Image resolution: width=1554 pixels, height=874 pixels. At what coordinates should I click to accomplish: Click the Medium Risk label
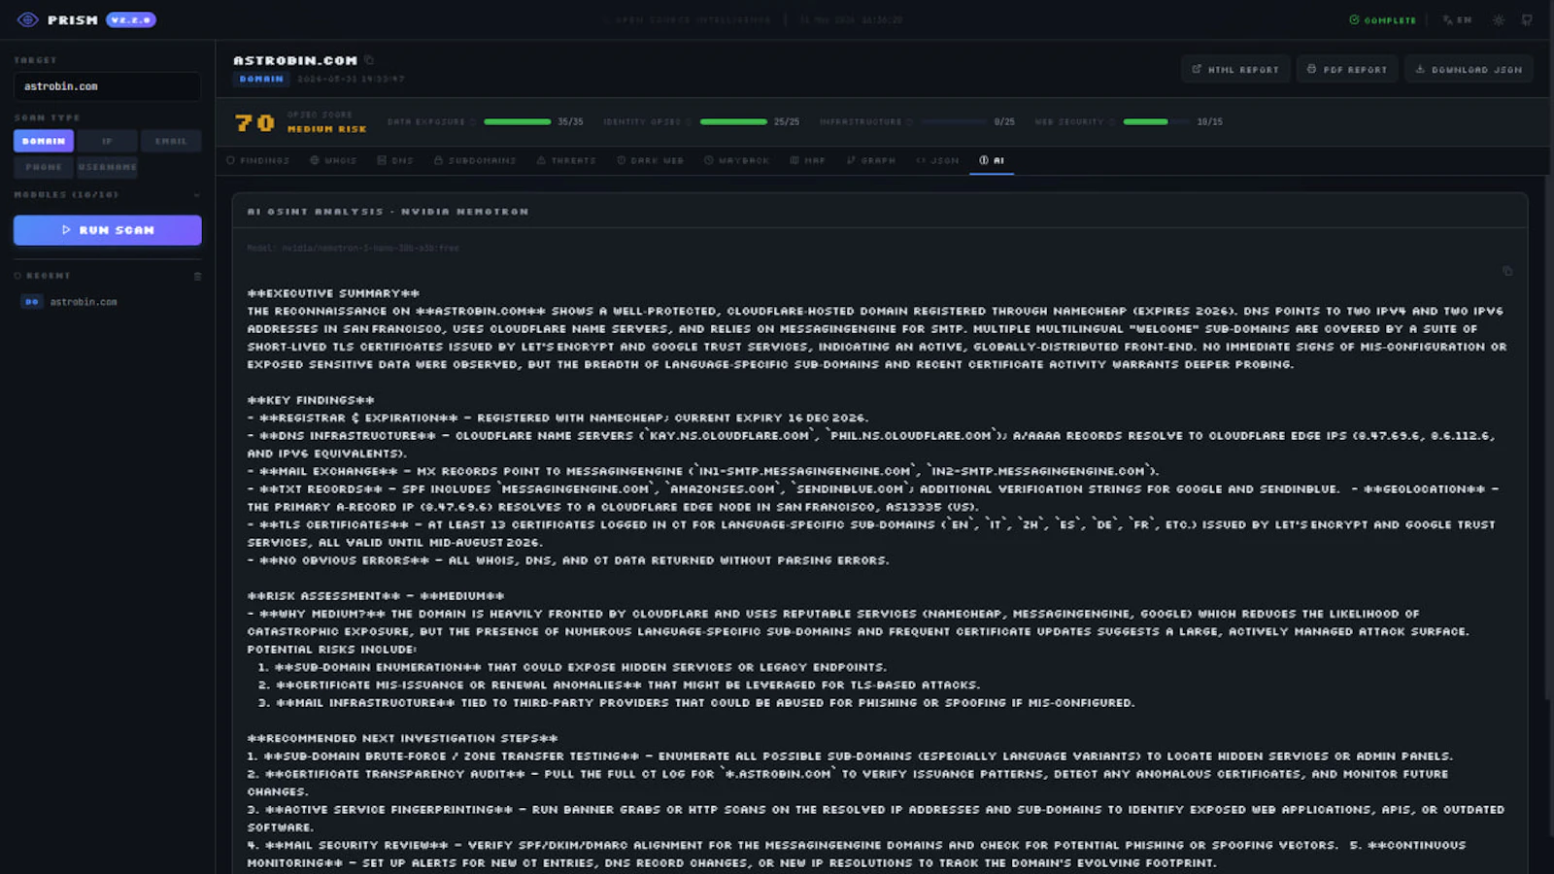(327, 128)
